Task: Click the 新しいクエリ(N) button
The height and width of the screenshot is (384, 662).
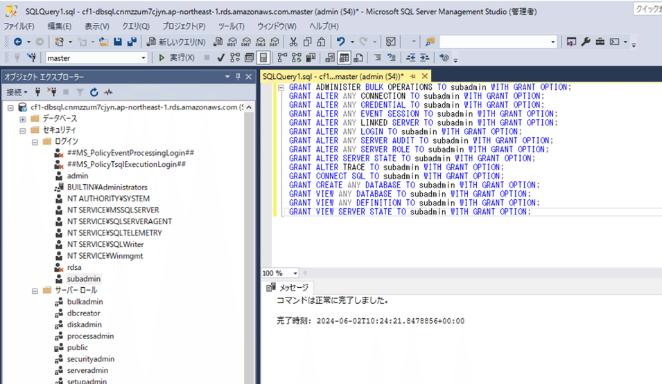Action: coord(176,42)
